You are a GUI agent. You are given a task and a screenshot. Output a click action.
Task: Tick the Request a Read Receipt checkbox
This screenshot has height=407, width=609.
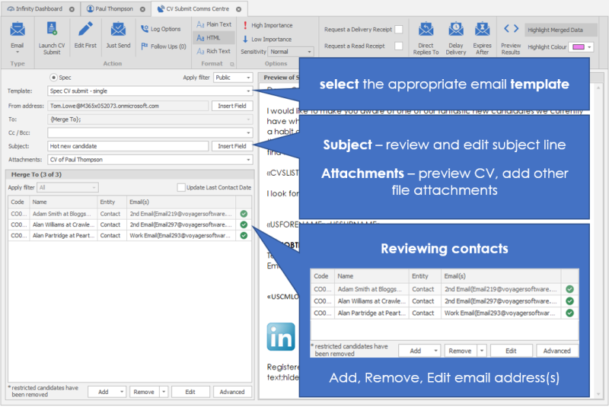[398, 46]
